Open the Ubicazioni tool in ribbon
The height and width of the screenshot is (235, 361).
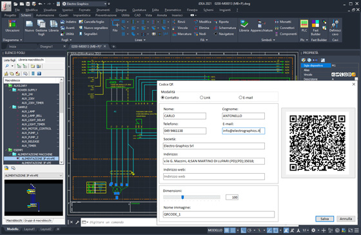12,26
